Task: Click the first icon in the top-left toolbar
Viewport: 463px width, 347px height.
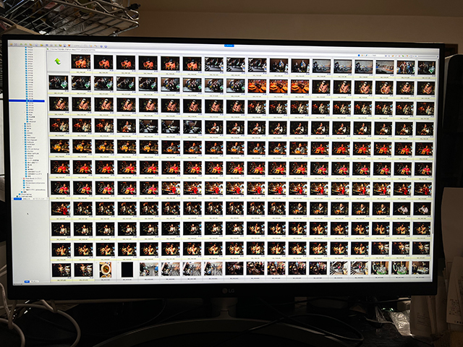Action: [x=12, y=45]
